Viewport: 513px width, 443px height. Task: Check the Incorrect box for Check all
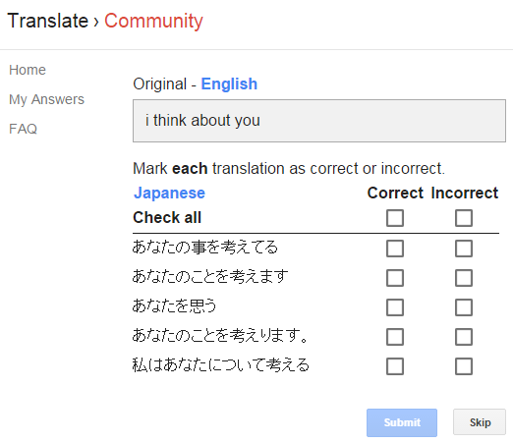tap(464, 218)
